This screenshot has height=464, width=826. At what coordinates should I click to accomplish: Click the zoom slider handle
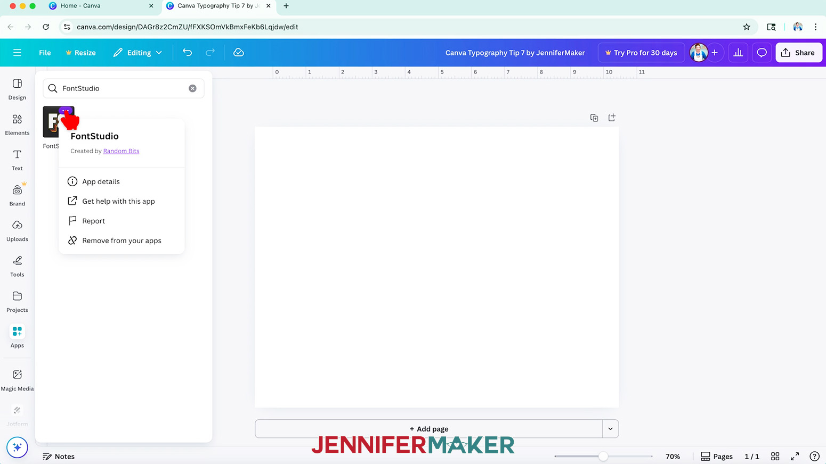603,457
